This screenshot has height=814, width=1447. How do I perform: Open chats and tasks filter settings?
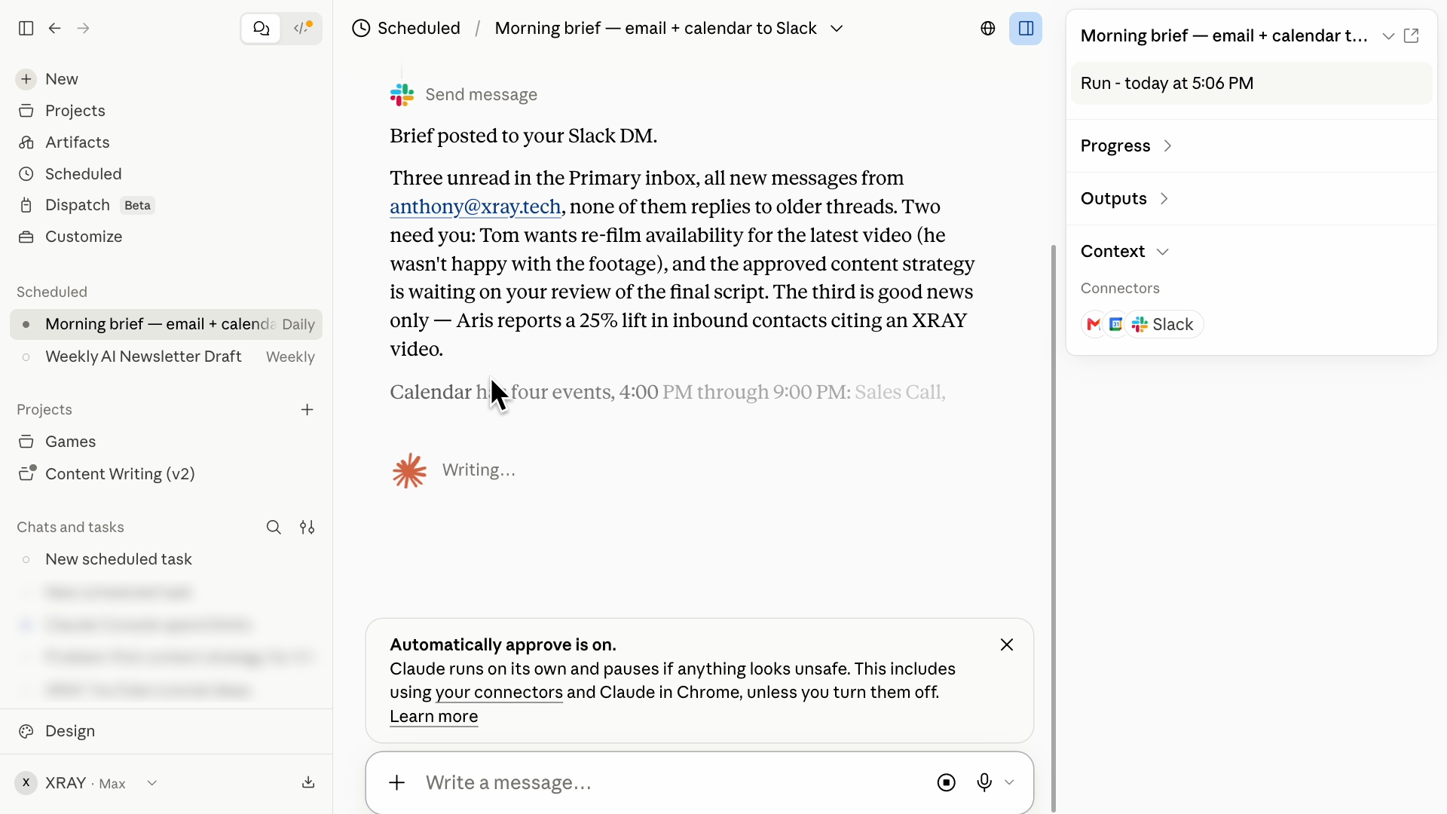tap(307, 528)
